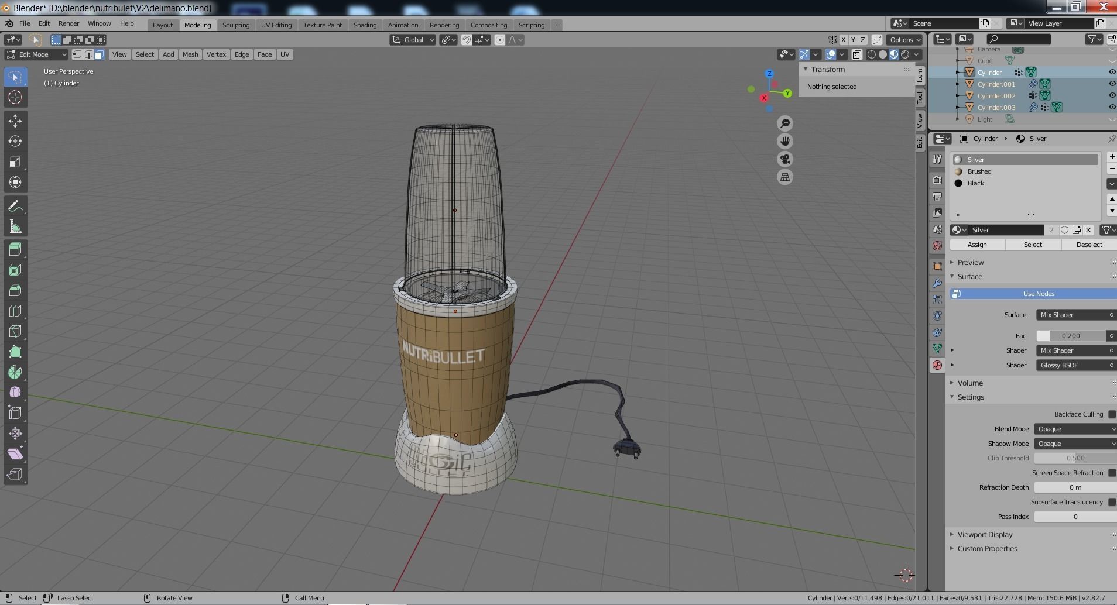The image size is (1117, 605).
Task: Switch to UV Editing workspace tab
Action: 276,25
